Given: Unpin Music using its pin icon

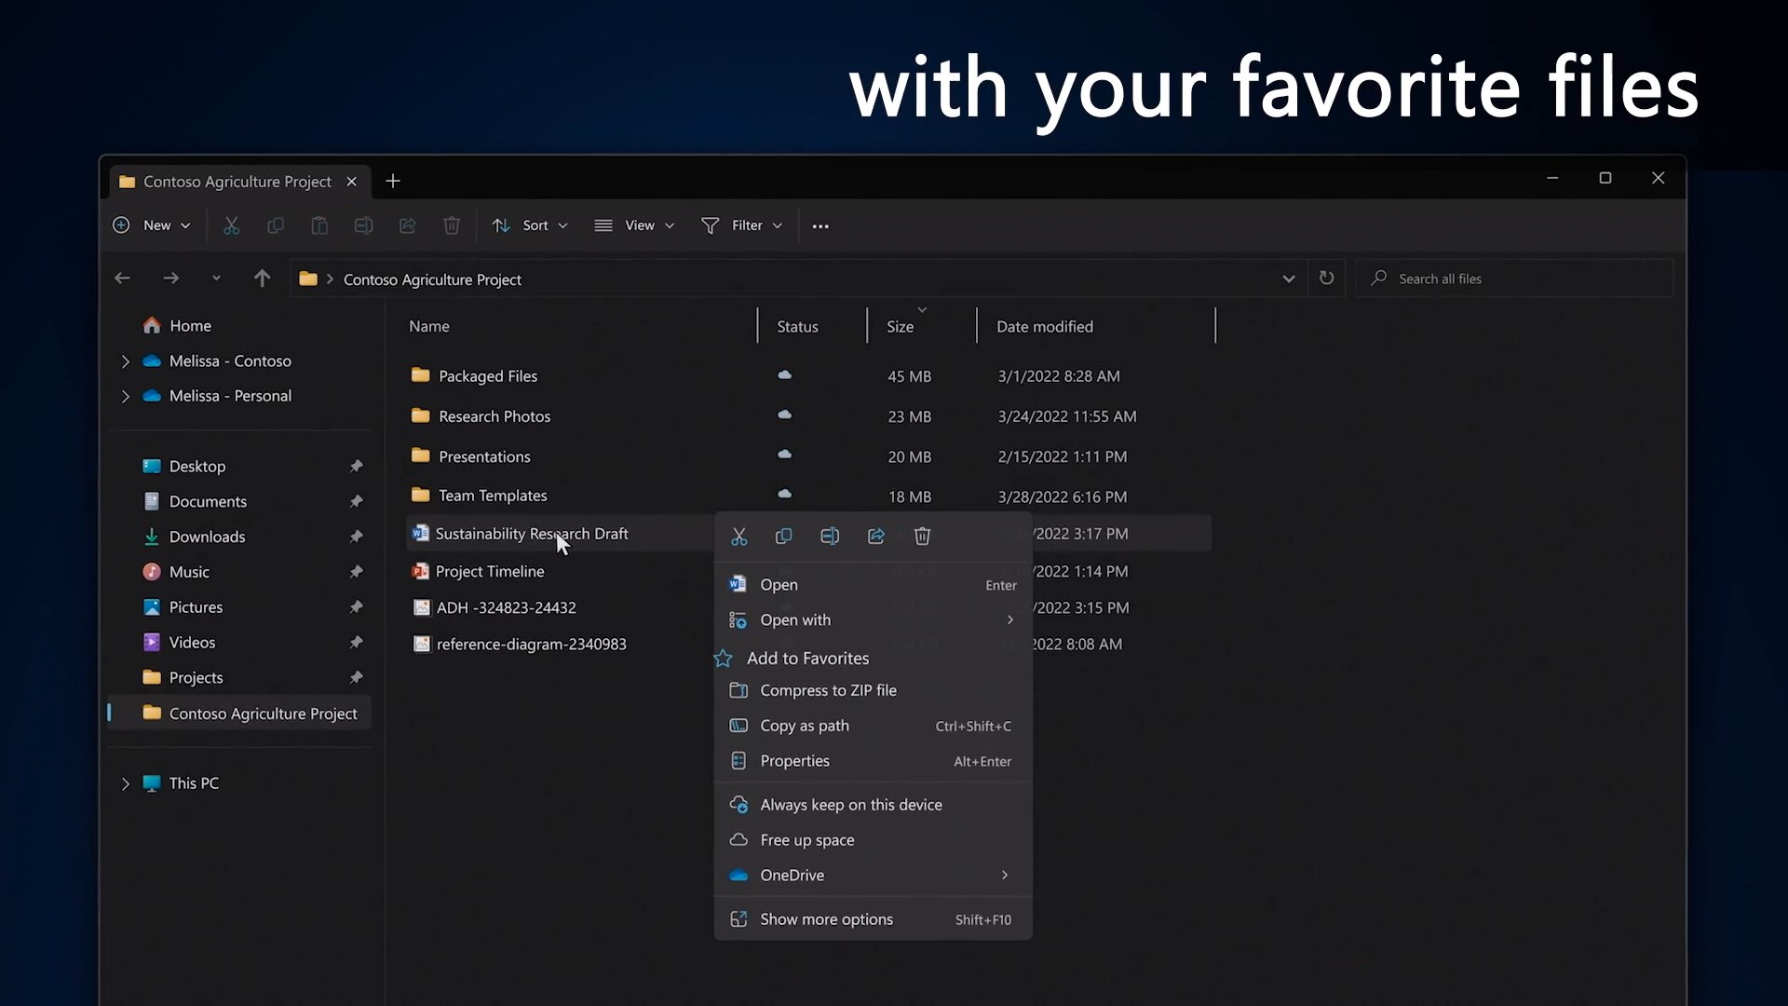Looking at the screenshot, I should tap(356, 572).
